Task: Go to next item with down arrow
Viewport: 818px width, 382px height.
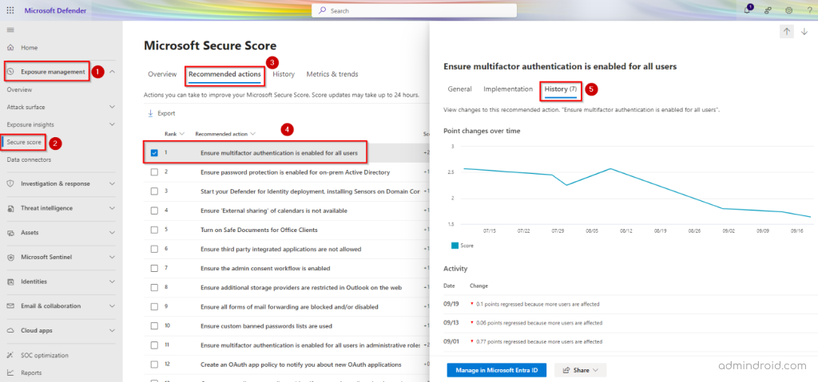Action: tap(804, 32)
